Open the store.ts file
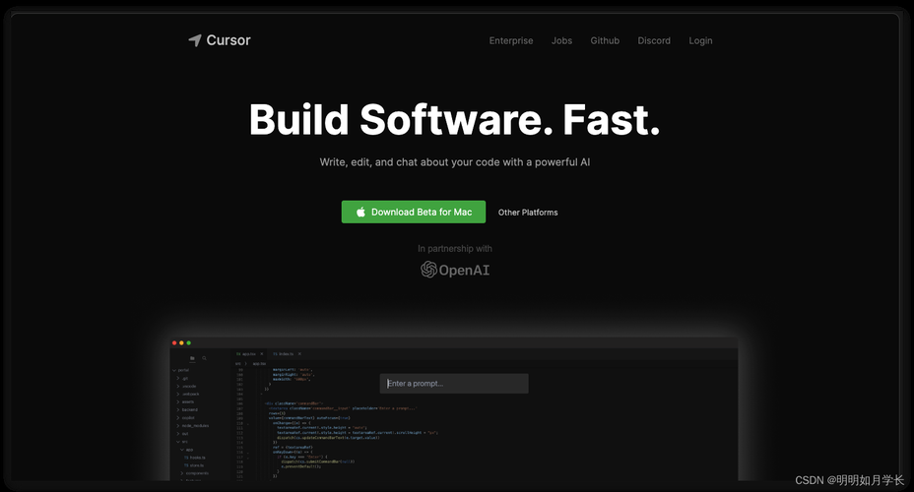914x492 pixels. coord(194,465)
